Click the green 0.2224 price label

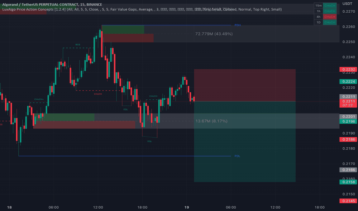[348, 81]
